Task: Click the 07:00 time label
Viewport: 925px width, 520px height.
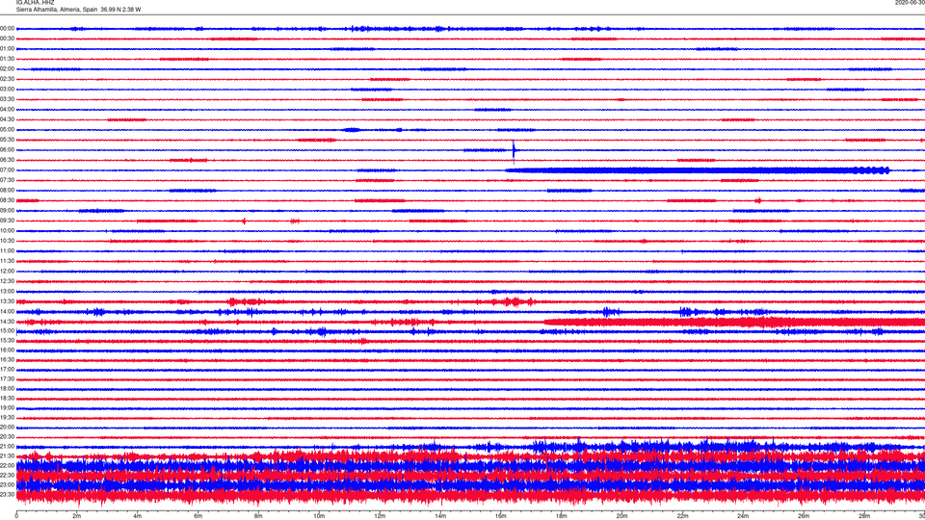Action: 7,170
